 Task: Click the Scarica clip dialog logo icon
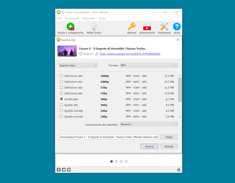tap(59, 40)
